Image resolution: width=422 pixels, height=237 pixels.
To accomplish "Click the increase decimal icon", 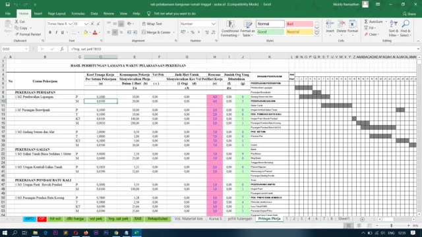I will click(x=206, y=32).
